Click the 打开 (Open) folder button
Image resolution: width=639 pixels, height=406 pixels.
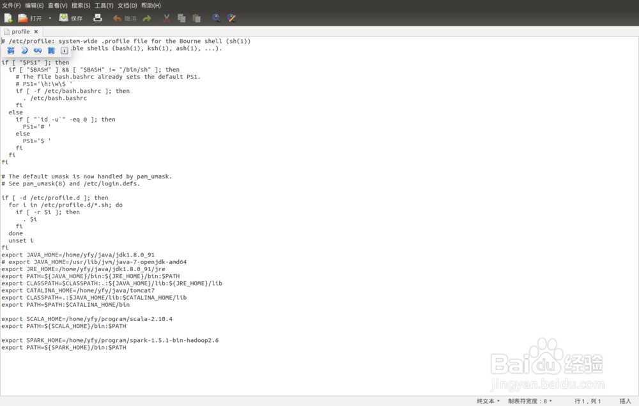pyautogui.click(x=30, y=19)
